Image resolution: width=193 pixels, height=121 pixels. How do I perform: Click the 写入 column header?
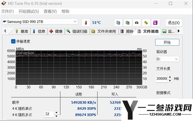tap(115, 94)
